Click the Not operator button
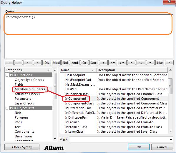This screenshot has width=176, height=153. click(x=66, y=63)
